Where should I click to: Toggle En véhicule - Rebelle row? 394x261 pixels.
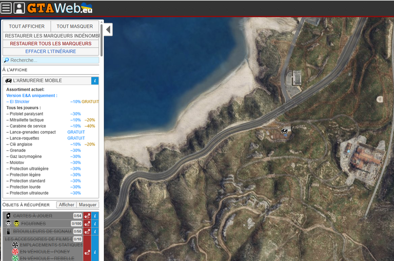point(47,258)
